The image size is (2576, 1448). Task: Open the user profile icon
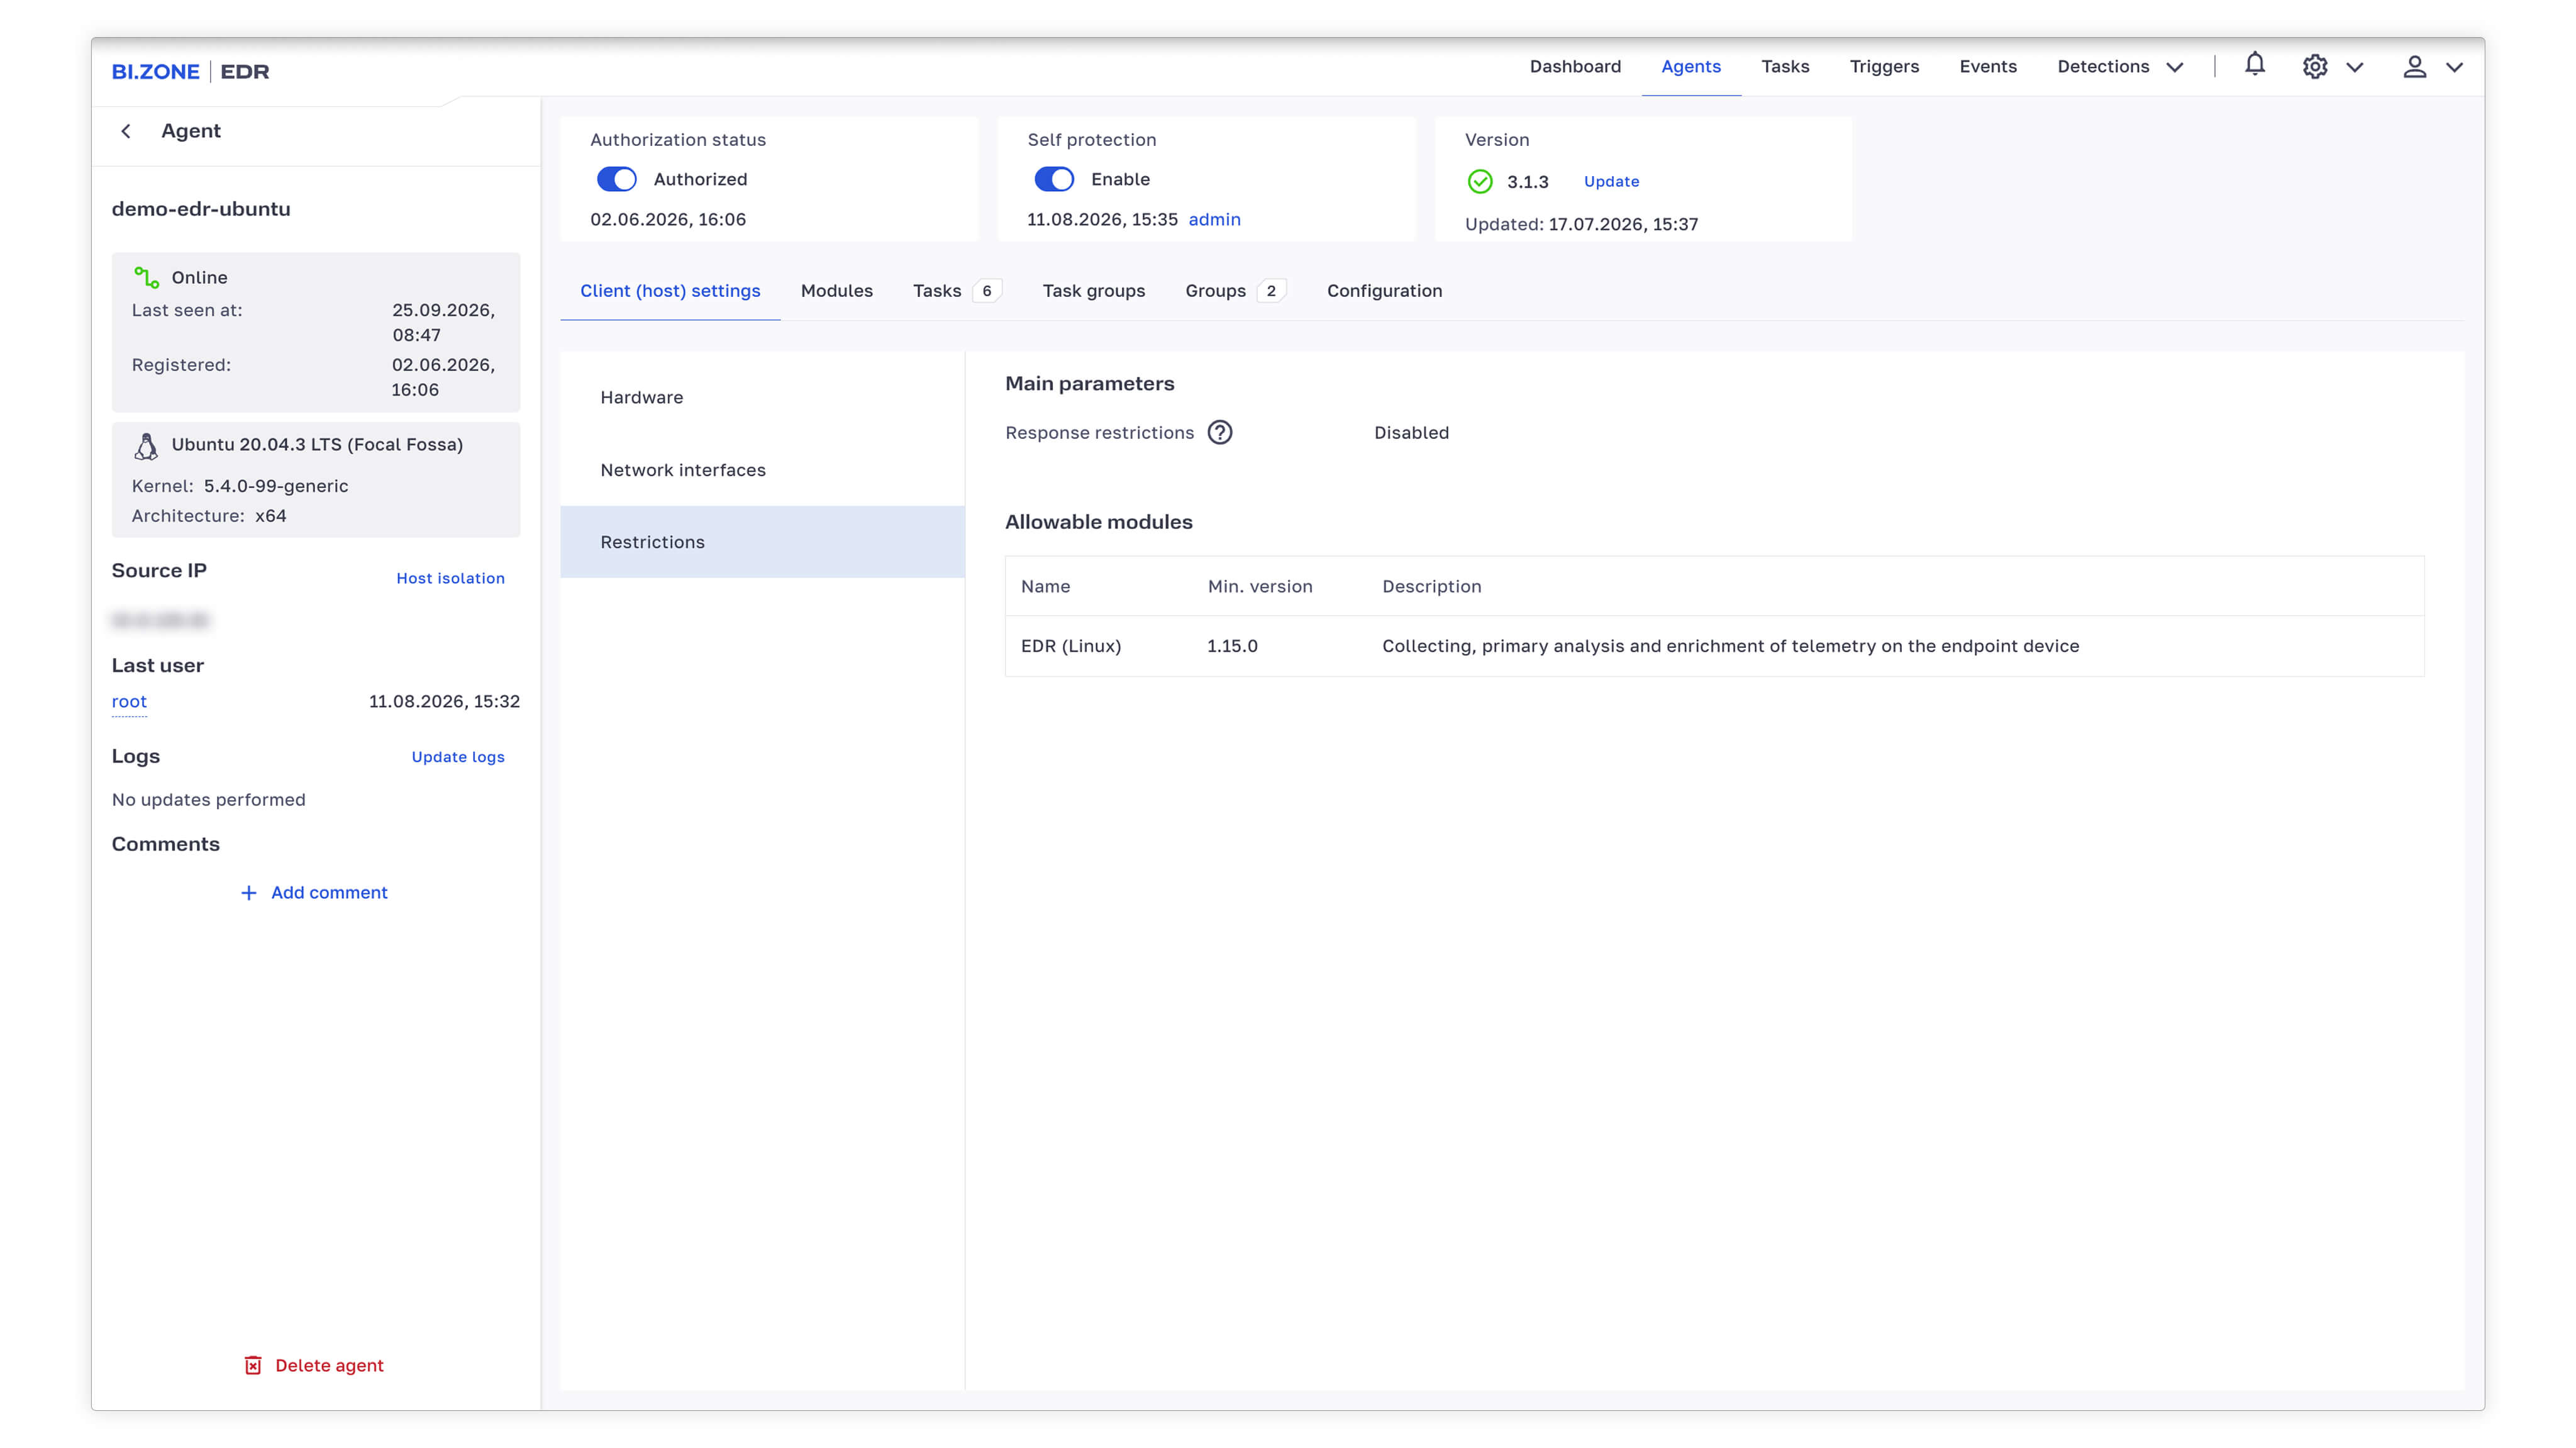coord(2414,67)
